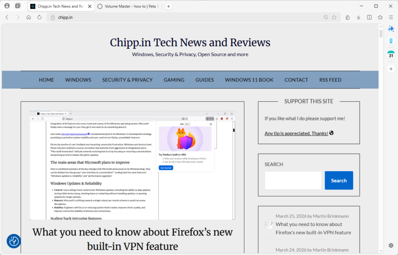Open the profile account icon menu
This screenshot has height=255, width=398.
[x=7, y=6]
